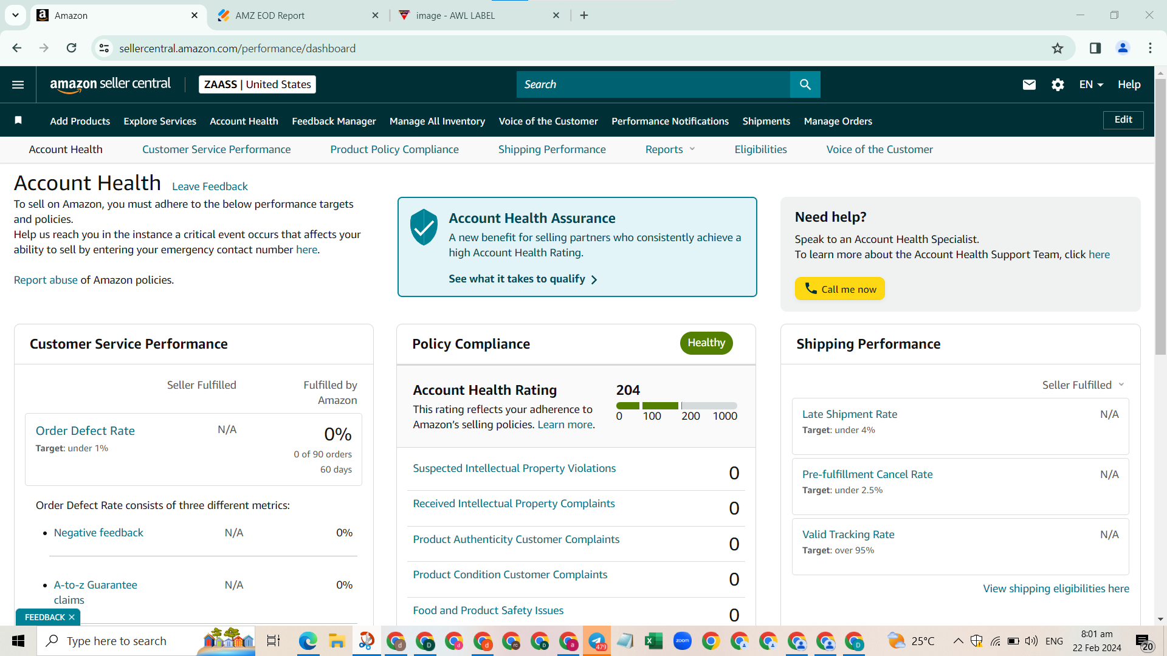Open Telegram from the taskbar
The width and height of the screenshot is (1167, 656).
597,641
